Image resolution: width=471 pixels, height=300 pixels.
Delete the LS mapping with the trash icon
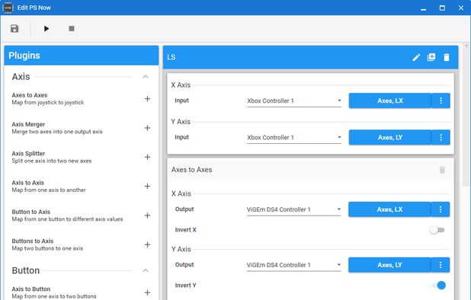point(447,57)
